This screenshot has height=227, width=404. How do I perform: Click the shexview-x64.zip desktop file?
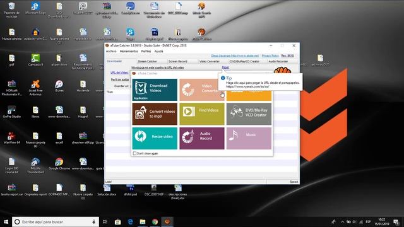pos(83,137)
